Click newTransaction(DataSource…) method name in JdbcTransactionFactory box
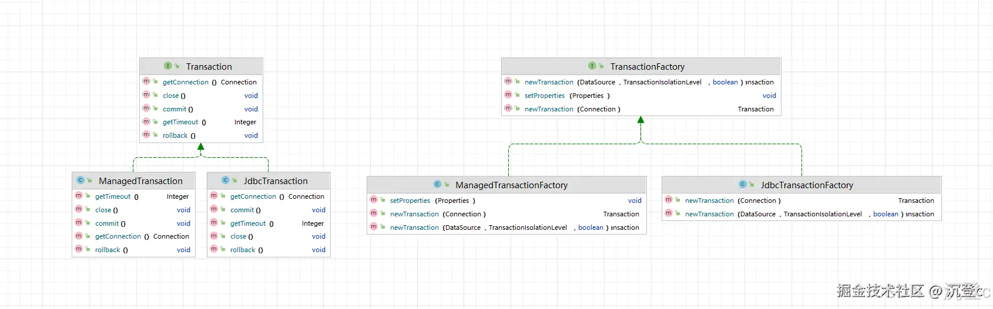 point(709,214)
